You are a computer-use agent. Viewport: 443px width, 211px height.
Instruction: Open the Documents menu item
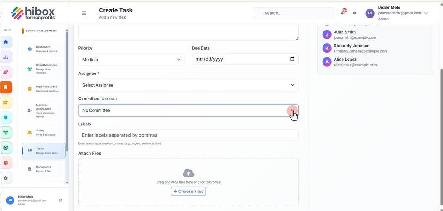(x=44, y=169)
